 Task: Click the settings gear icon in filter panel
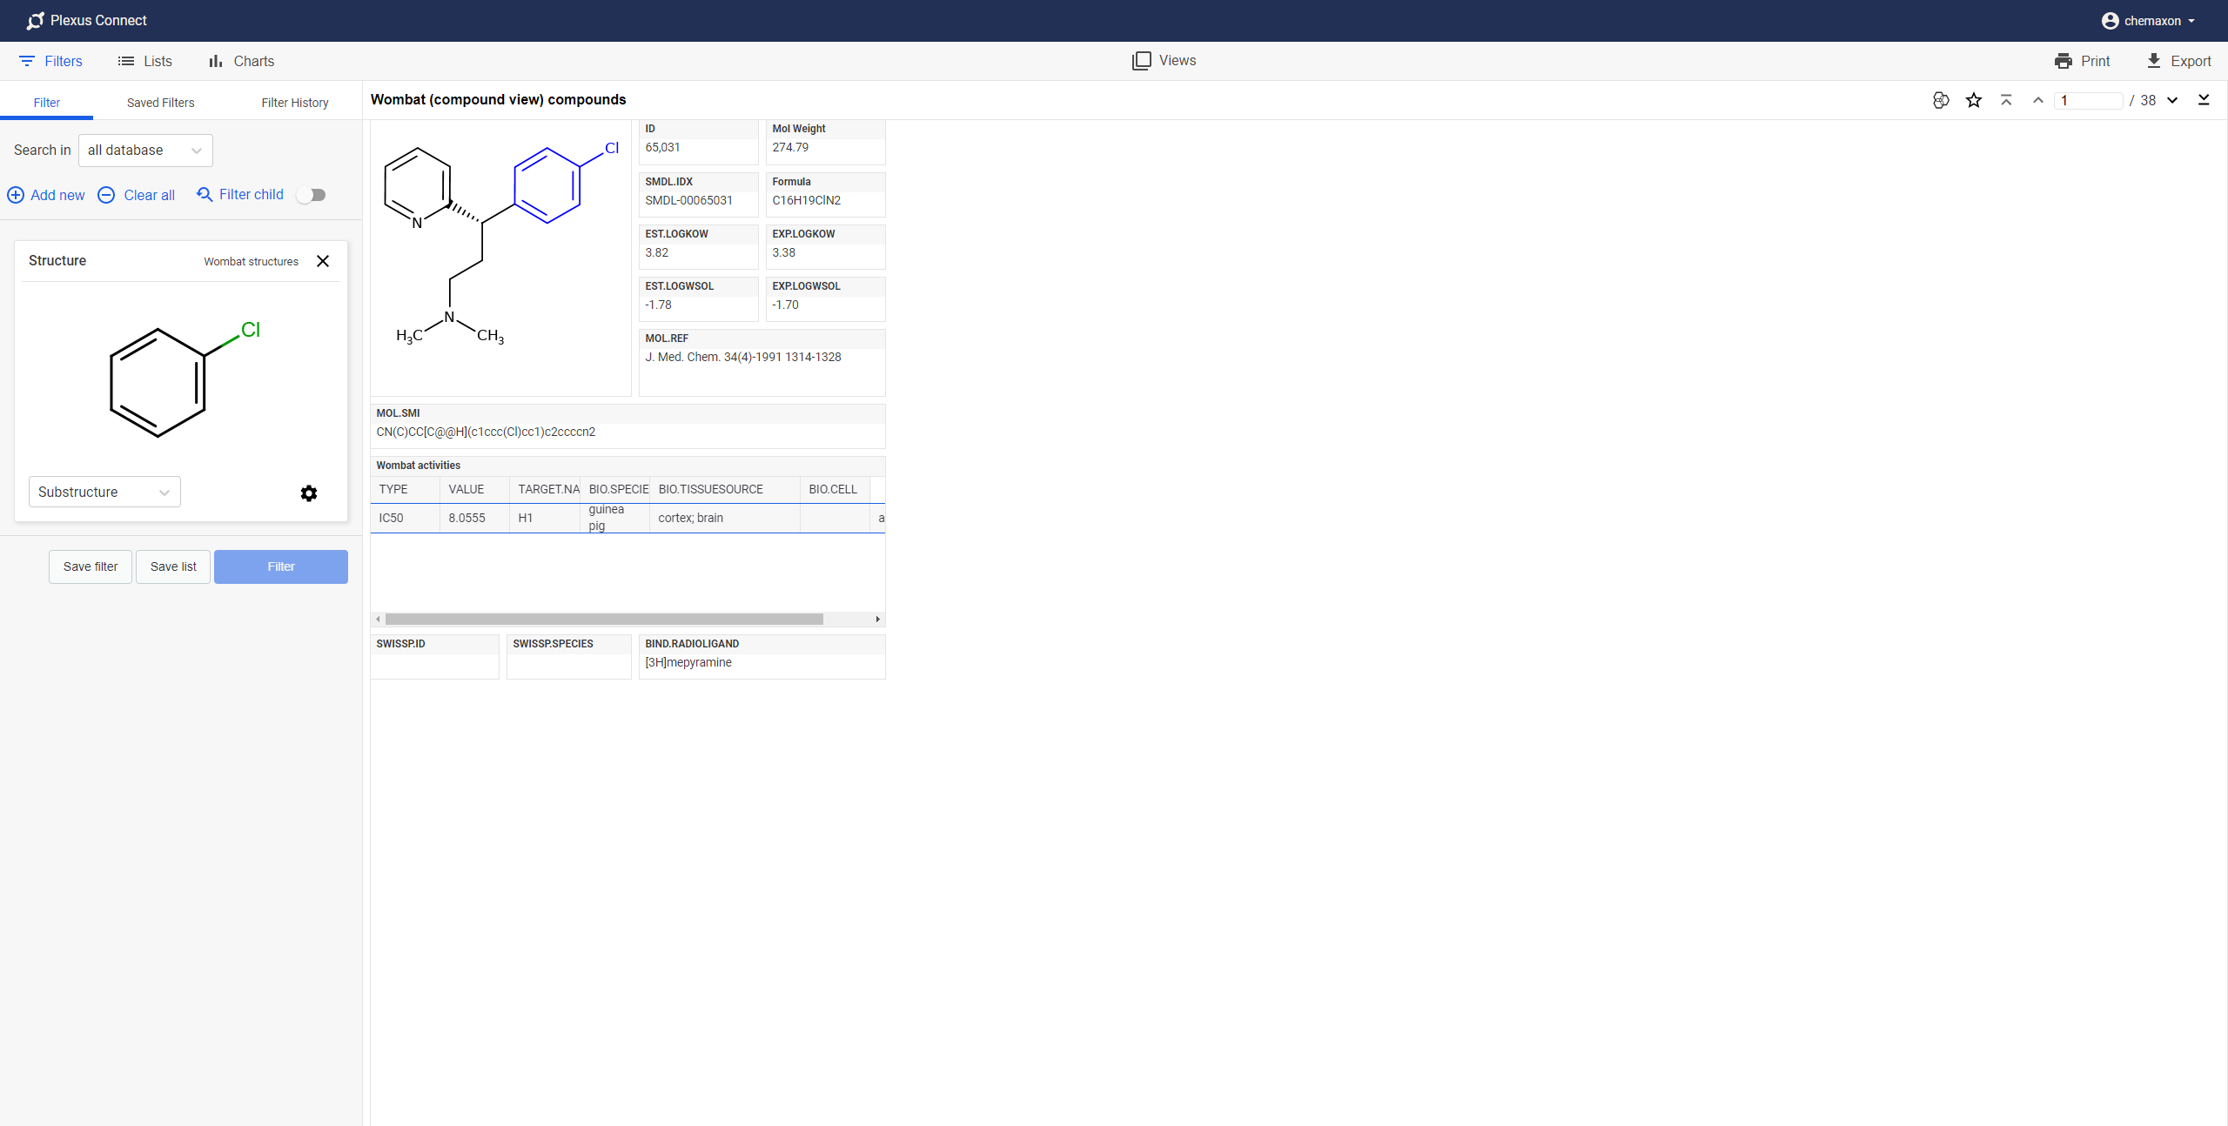coord(310,493)
